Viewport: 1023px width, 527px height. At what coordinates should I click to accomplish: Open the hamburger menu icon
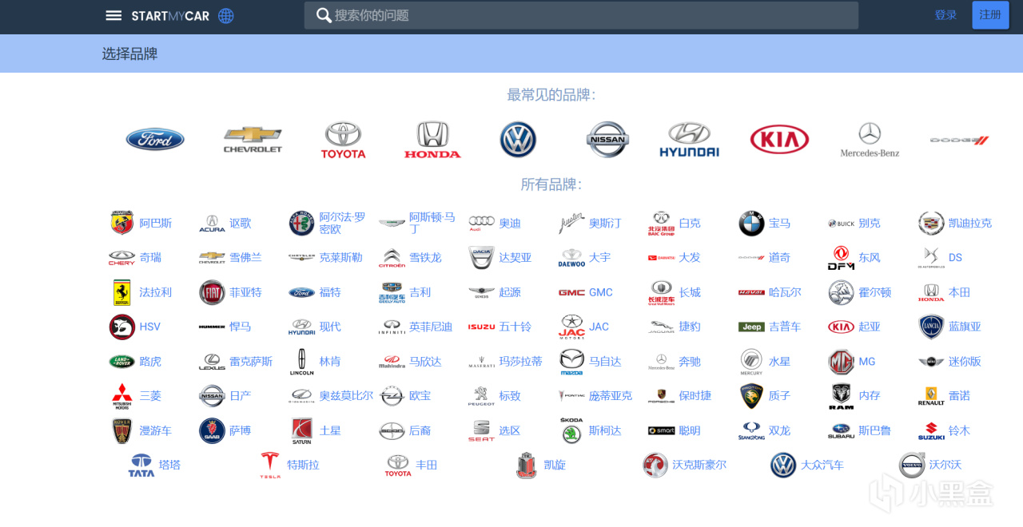point(113,15)
